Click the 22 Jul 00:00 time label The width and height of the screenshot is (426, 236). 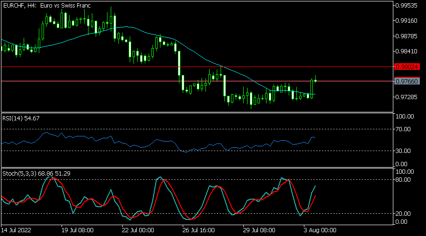click(138, 230)
